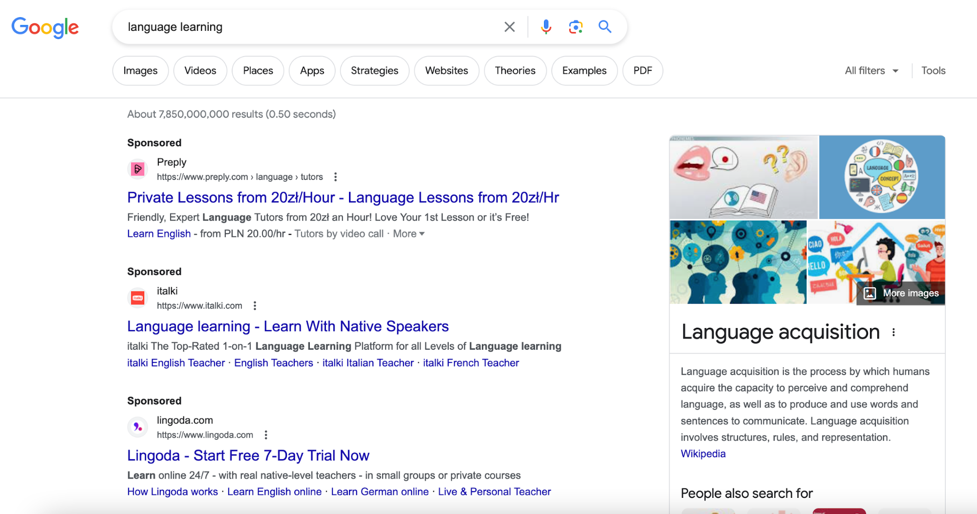
Task: Follow italki English Teacher sitelink
Action: click(176, 363)
